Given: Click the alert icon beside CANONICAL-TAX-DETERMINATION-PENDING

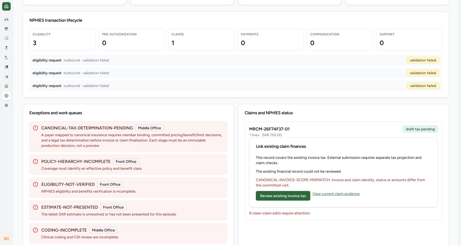Looking at the screenshot, I should click(35, 128).
